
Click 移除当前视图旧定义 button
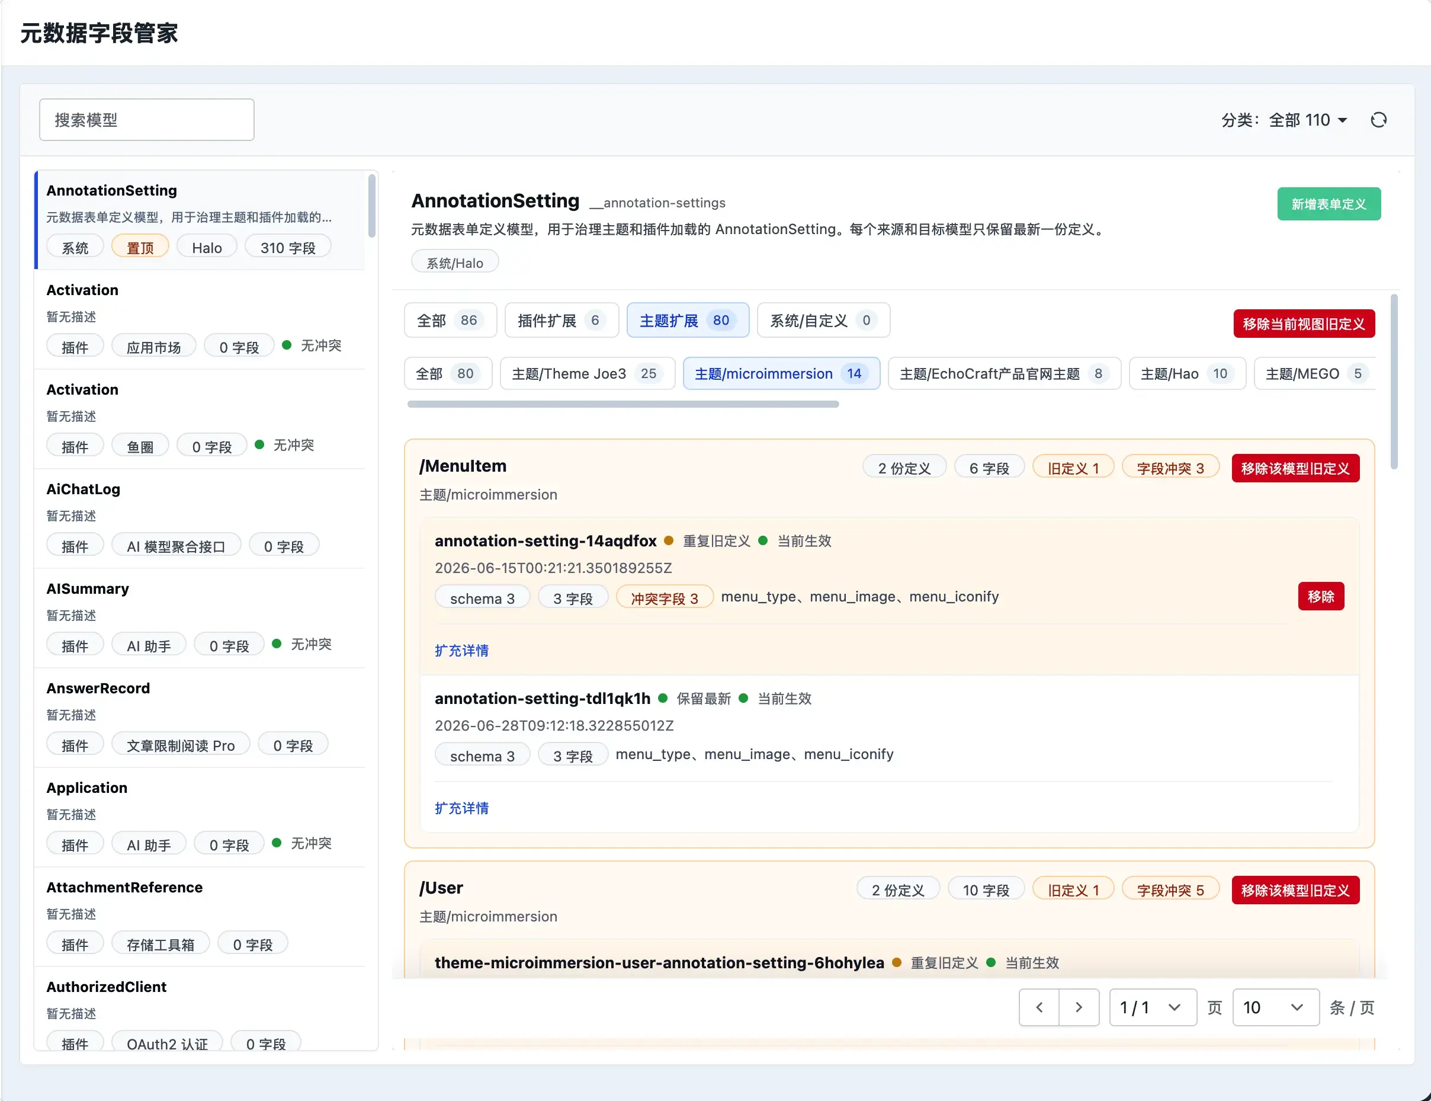1304,324
